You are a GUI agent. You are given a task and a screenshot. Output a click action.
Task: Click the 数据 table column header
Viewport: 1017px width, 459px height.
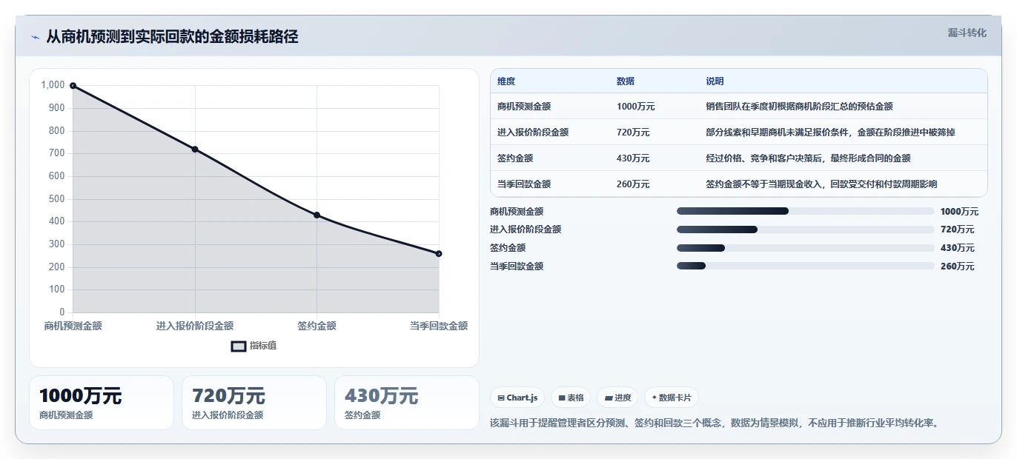626,81
